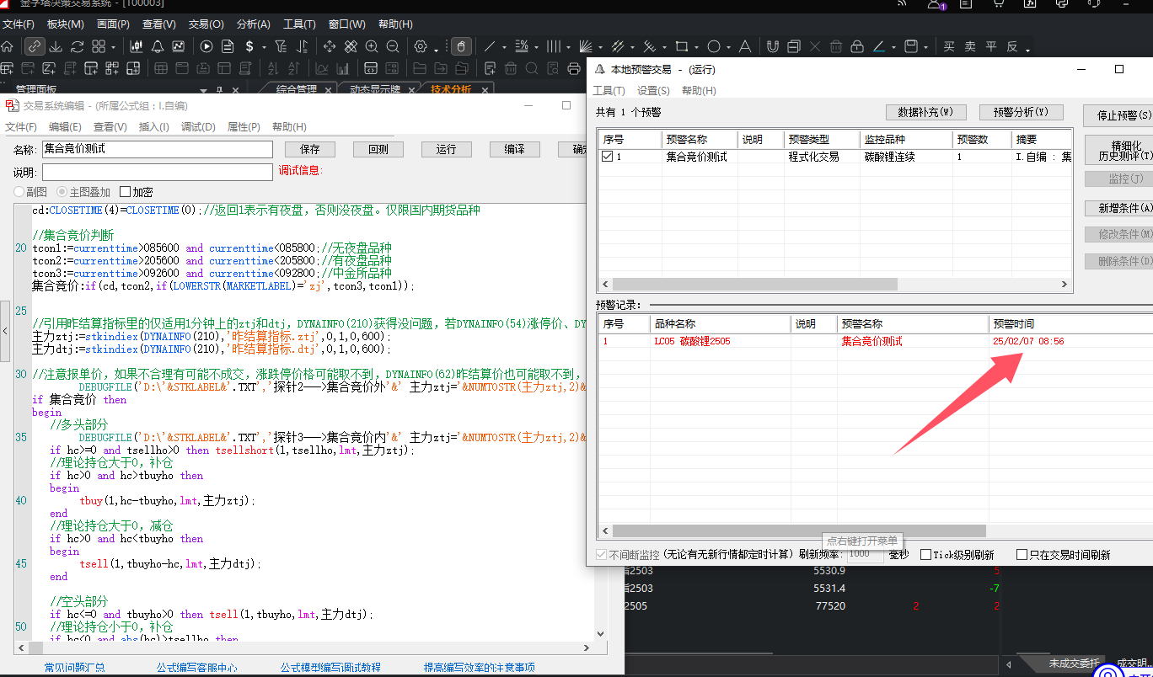Click the candlestick chart icon
Screen dimensions: 1153x677
click(x=136, y=46)
